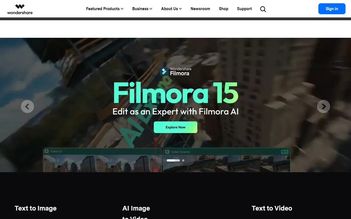
Task: Select the Text to Video feature
Action: tap(272, 208)
